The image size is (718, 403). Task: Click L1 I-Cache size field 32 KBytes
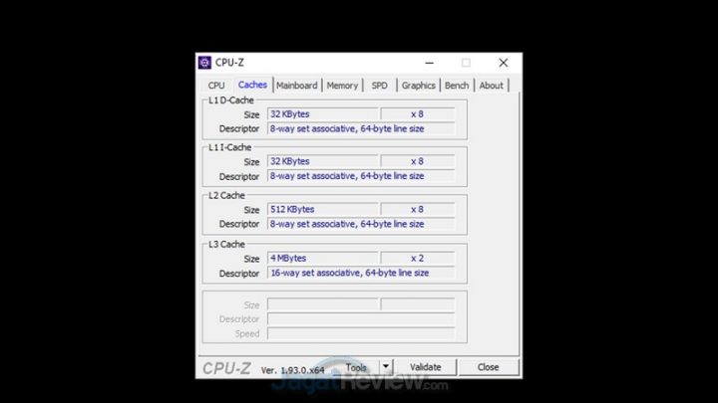323,162
